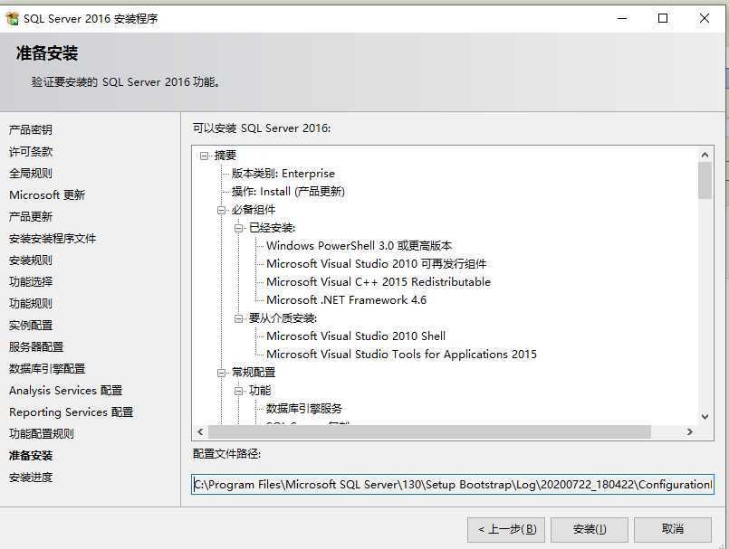The image size is (729, 549).
Task: Select 数据库引擎服务 tree row
Action: pyautogui.click(x=304, y=409)
